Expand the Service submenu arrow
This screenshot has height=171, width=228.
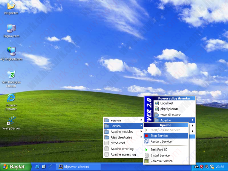click(x=141, y=126)
